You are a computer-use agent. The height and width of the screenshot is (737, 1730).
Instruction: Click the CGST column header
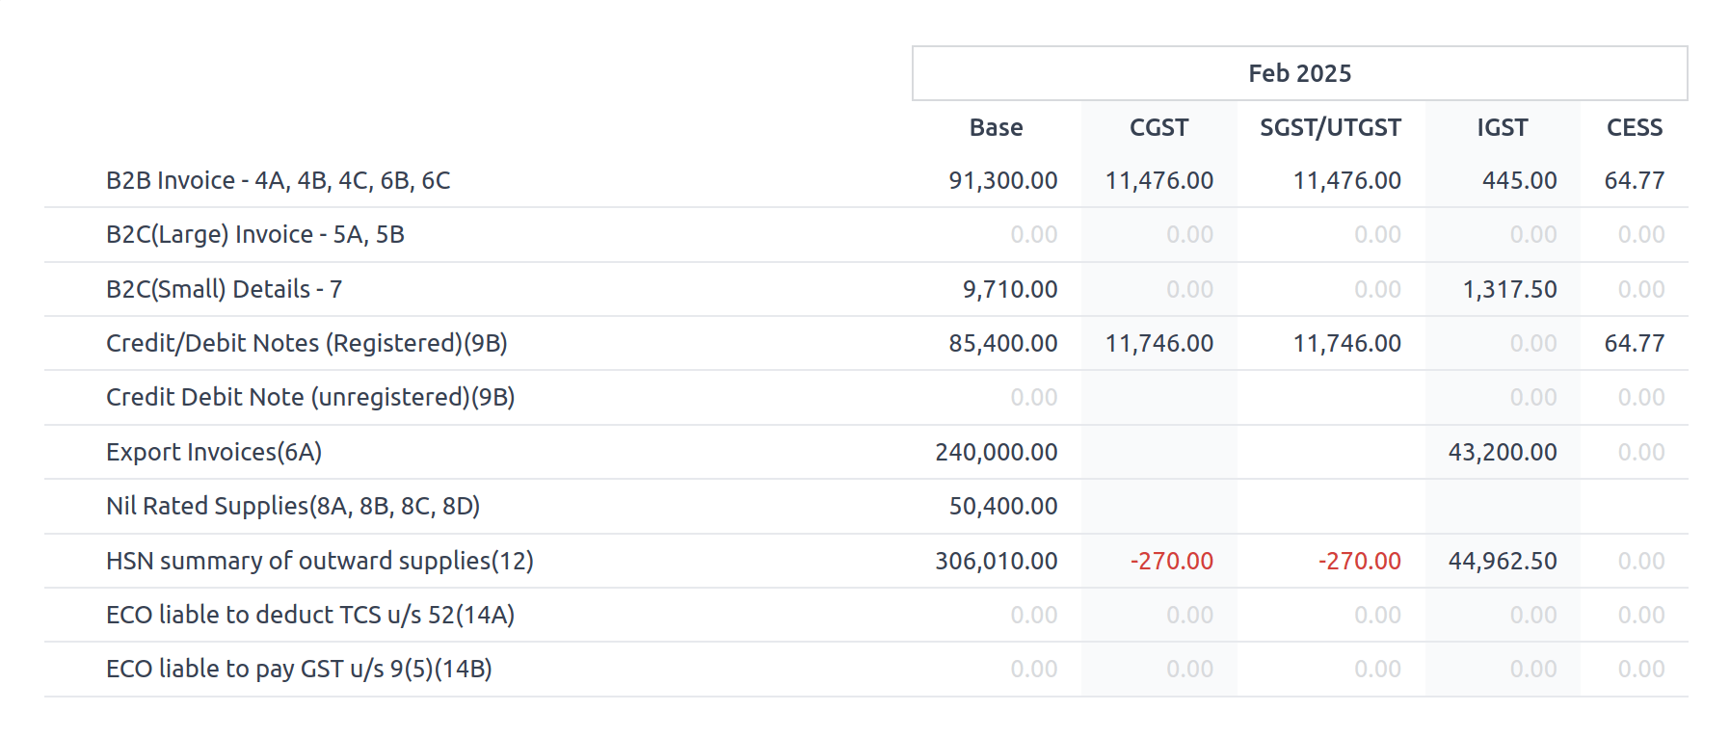pyautogui.click(x=1158, y=127)
